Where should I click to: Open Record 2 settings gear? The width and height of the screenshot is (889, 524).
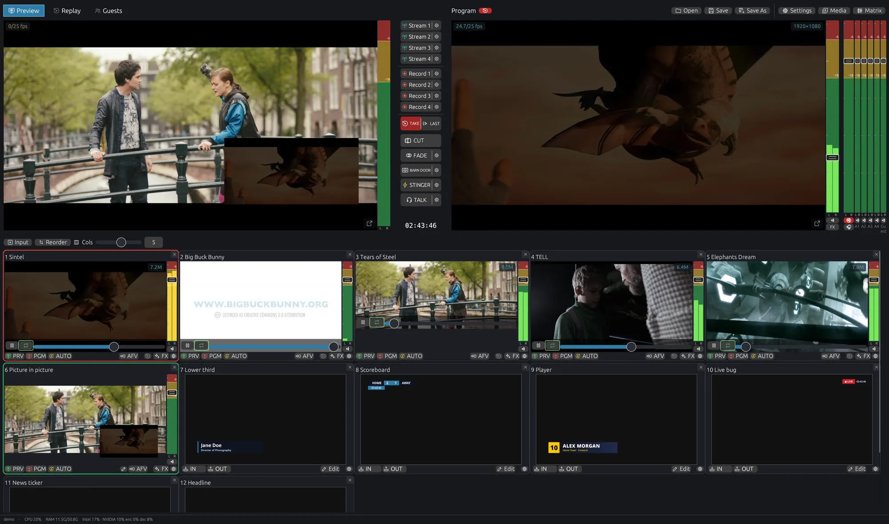[x=436, y=85]
